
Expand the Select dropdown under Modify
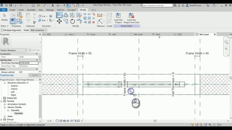tap(4, 26)
